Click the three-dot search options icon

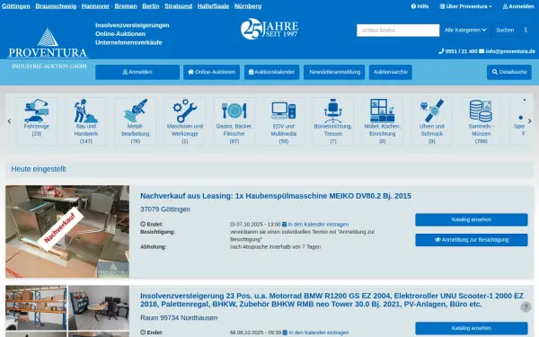click(526, 31)
